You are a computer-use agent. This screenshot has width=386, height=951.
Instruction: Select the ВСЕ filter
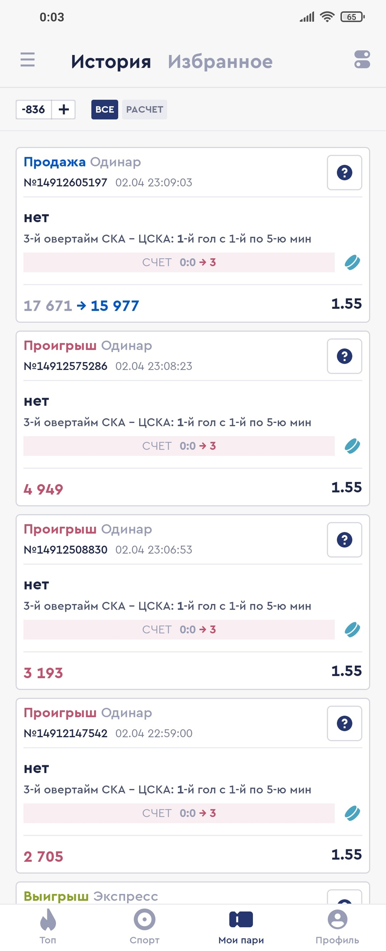(105, 109)
